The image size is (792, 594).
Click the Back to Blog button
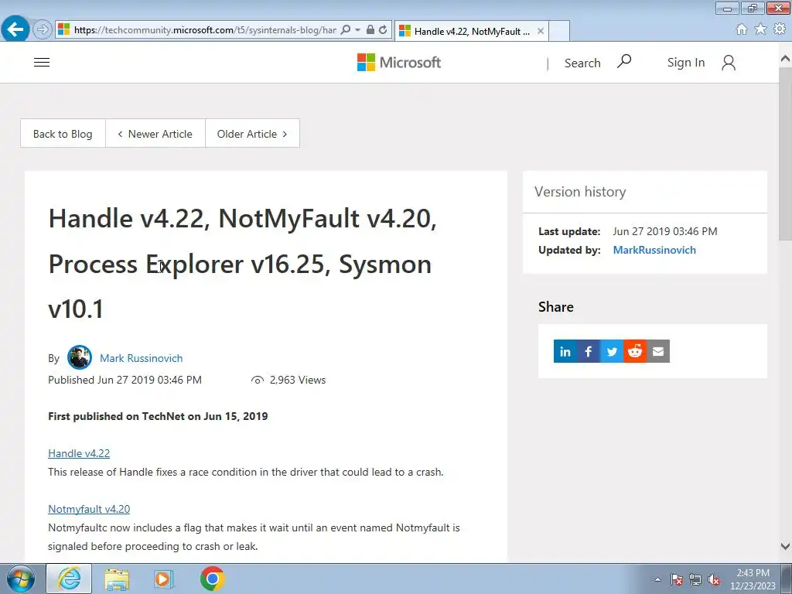click(63, 134)
